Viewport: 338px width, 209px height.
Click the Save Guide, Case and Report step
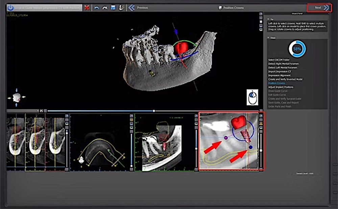tap(284, 102)
